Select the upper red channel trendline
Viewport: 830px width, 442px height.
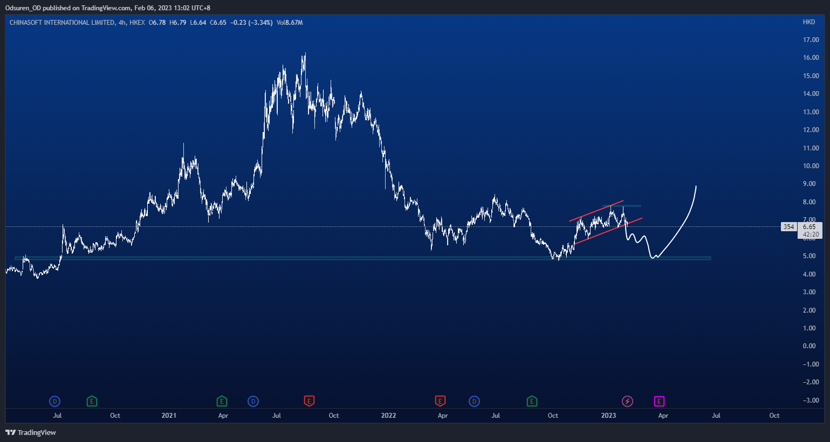coord(596,211)
